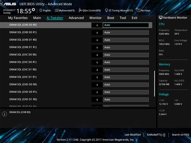Open the Advanced tab
The height and width of the screenshot is (143, 191).
click(x=76, y=18)
